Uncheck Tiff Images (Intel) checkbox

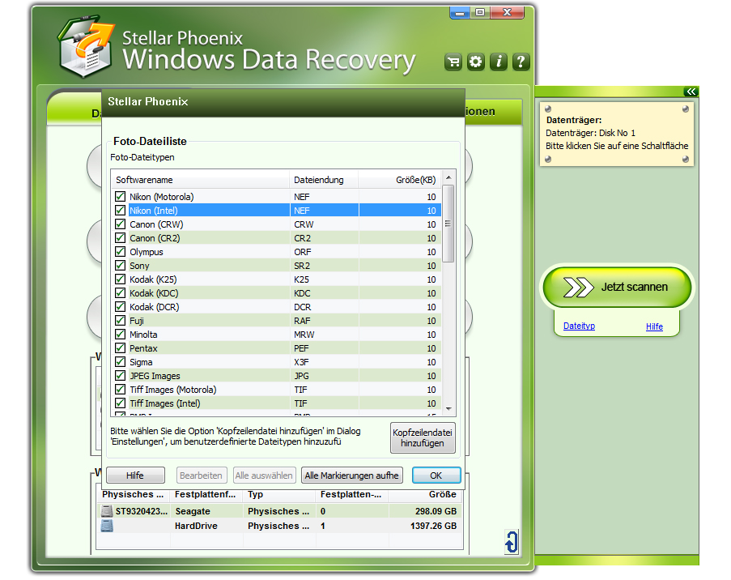click(x=121, y=403)
